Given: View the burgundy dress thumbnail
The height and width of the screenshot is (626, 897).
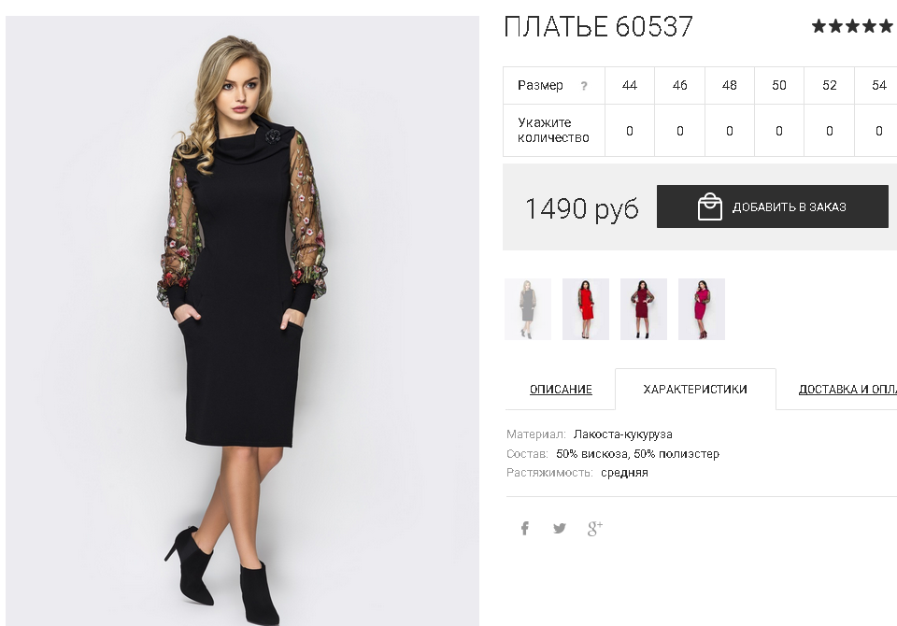Looking at the screenshot, I should point(644,309).
